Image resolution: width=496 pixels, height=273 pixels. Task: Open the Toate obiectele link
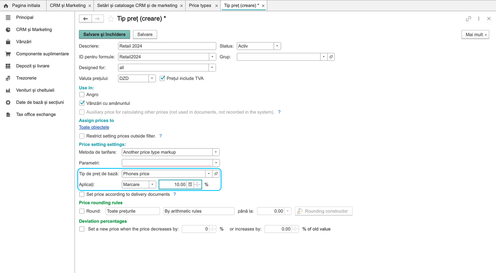[94, 127]
